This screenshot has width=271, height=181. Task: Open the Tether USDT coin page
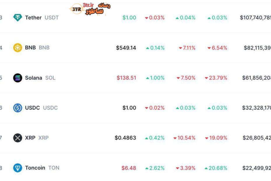coord(42,18)
